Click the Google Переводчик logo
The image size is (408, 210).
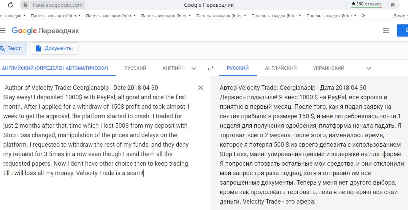pos(45,31)
